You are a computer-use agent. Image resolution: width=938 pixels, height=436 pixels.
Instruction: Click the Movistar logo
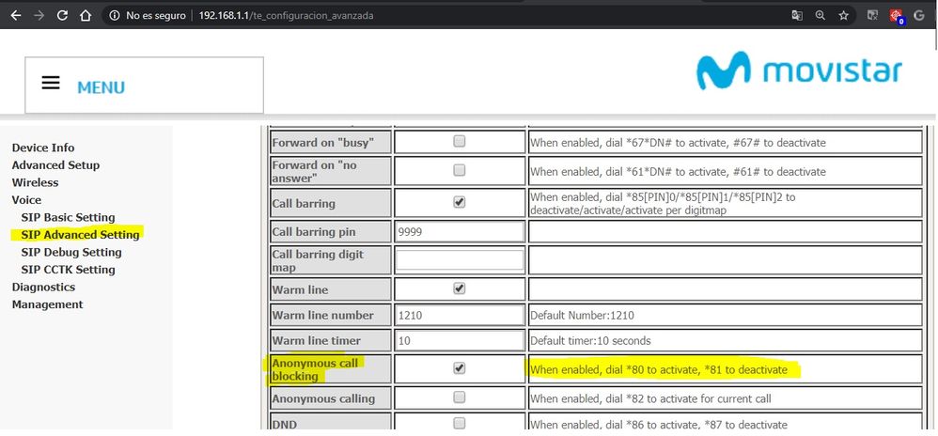coord(799,72)
